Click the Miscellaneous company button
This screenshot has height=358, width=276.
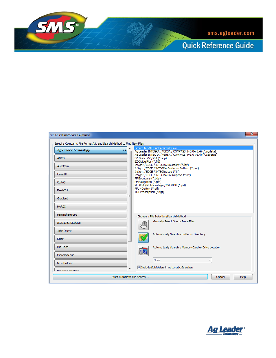click(91, 255)
